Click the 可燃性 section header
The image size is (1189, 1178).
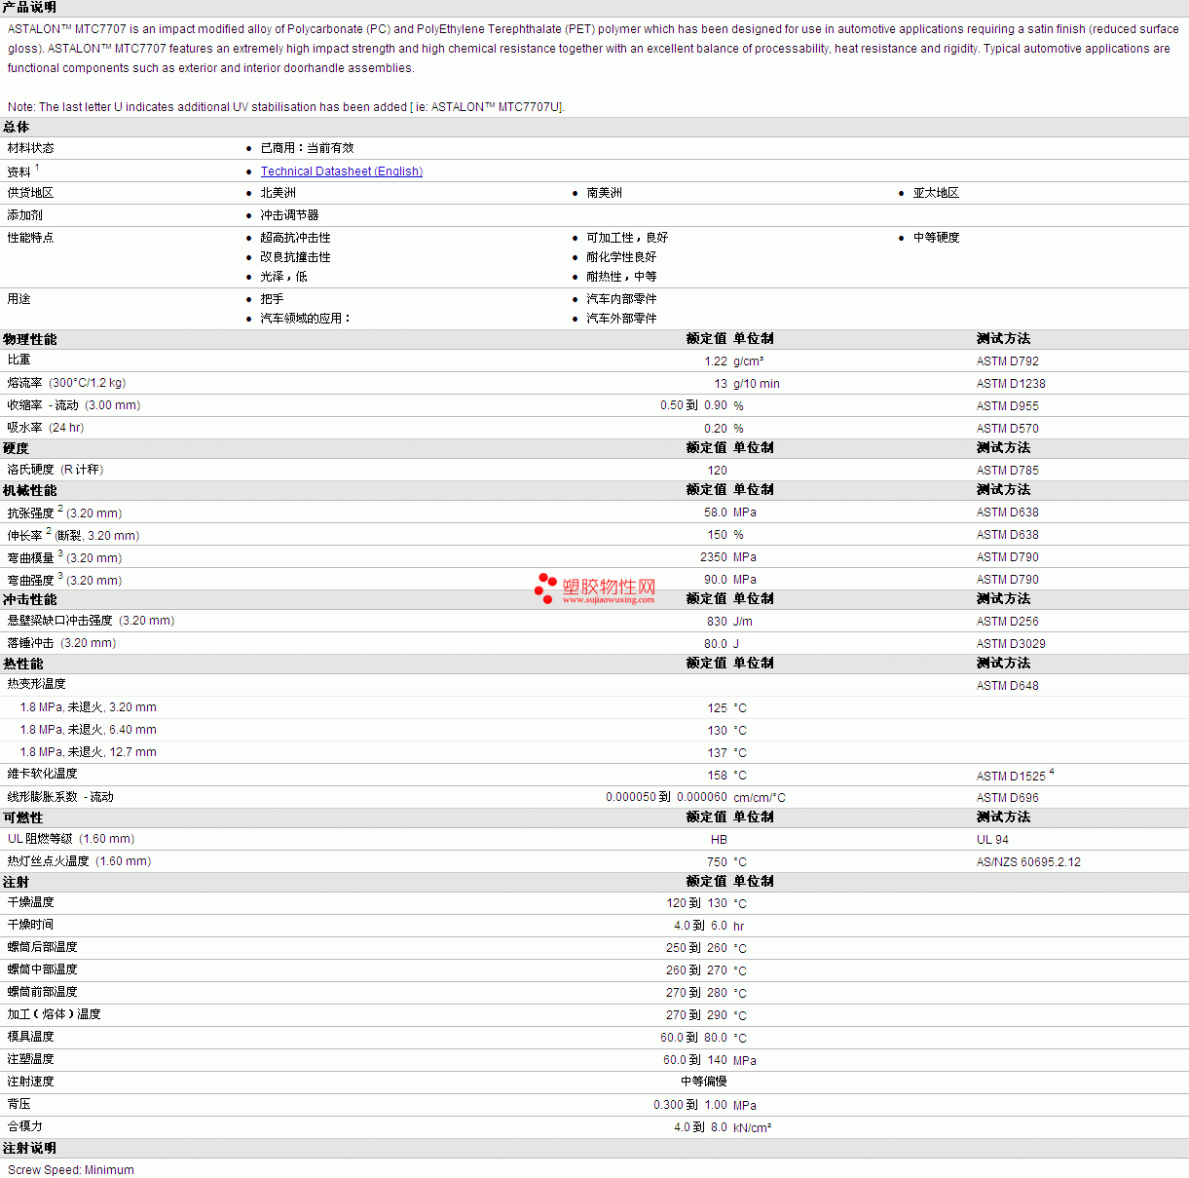[23, 817]
